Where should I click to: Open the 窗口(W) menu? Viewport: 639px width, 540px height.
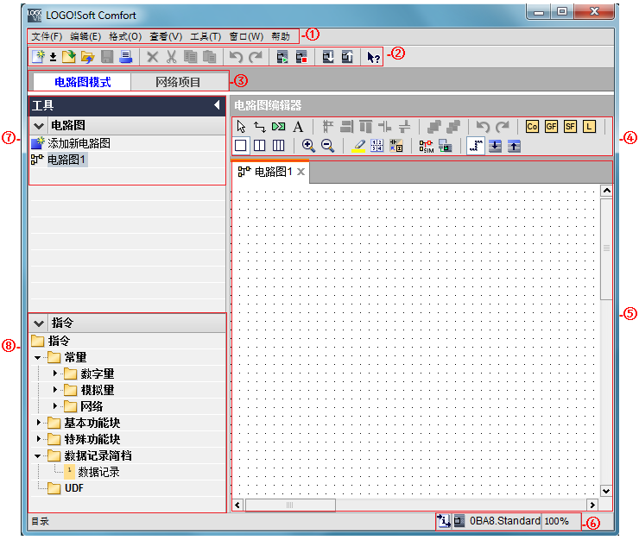click(246, 36)
